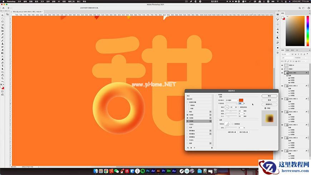Click the Home icon in options bar

(x=3, y=8)
